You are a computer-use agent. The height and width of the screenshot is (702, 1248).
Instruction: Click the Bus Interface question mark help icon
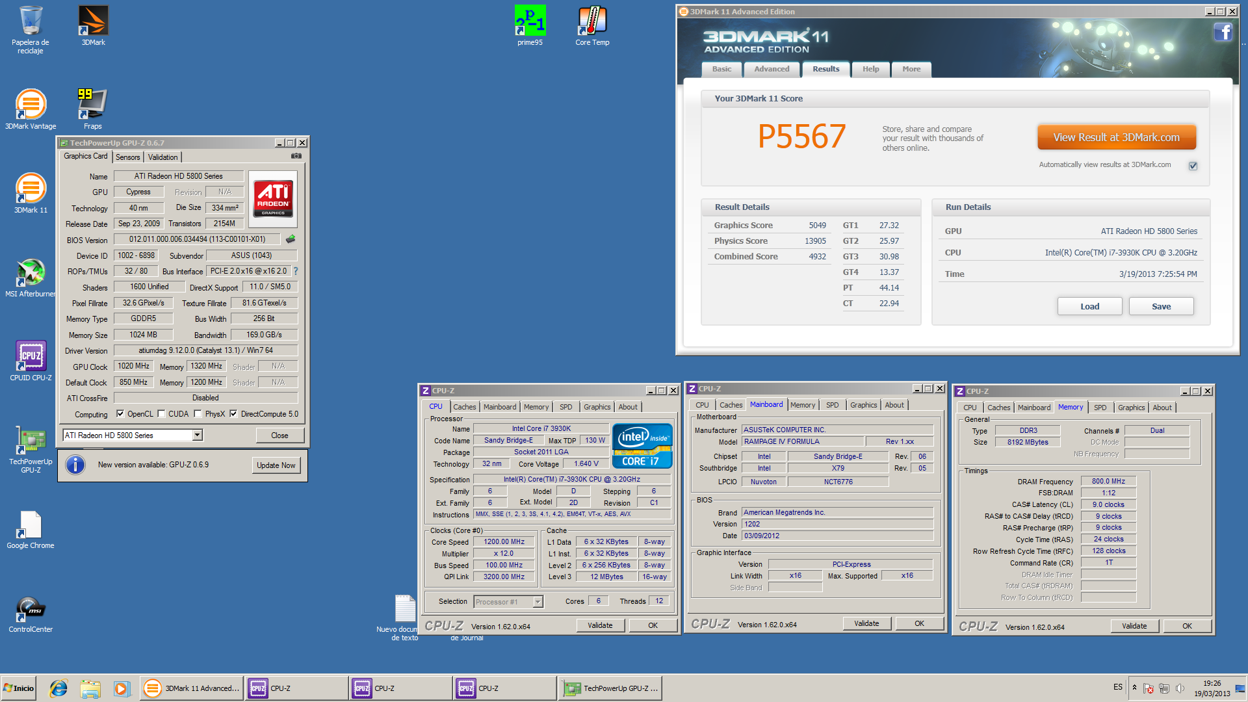tap(296, 271)
